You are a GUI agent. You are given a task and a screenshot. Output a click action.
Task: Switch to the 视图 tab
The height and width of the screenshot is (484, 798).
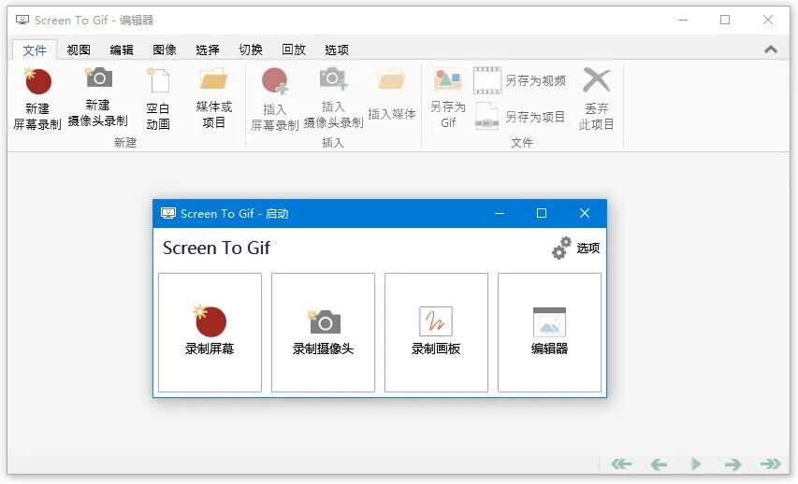click(79, 50)
